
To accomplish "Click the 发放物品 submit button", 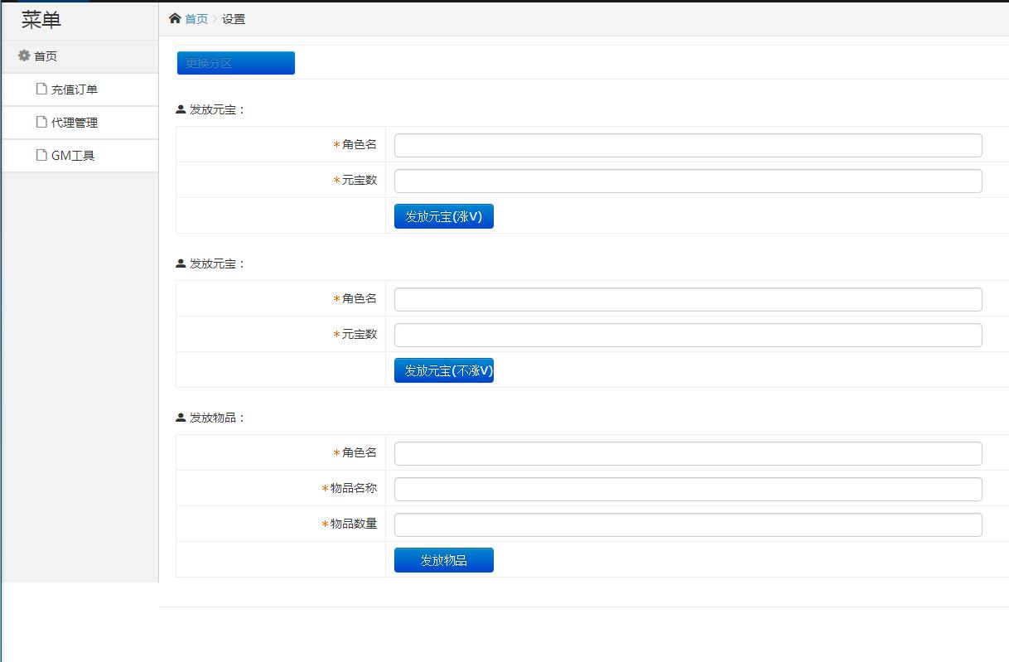I will click(443, 559).
